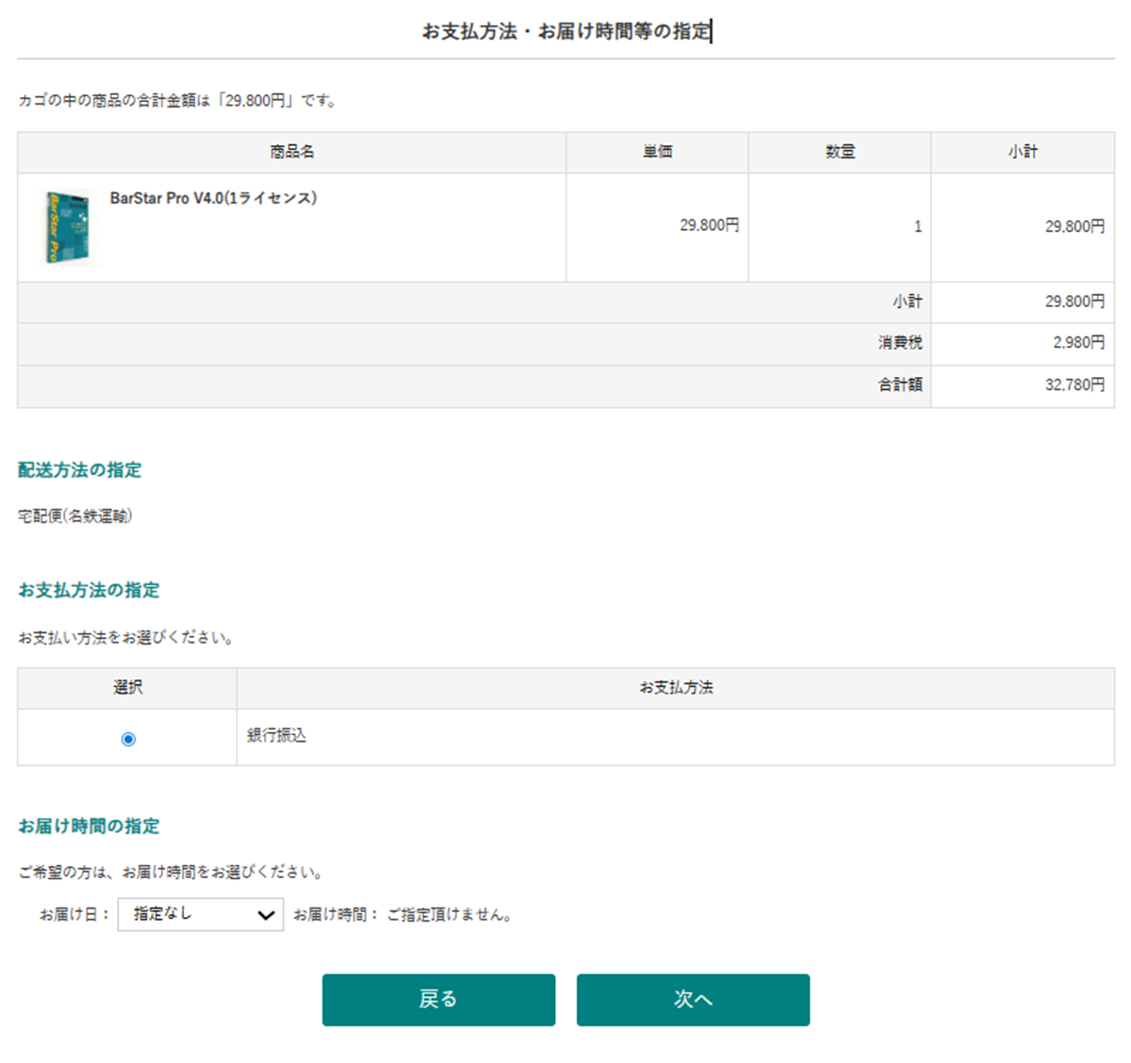The height and width of the screenshot is (1063, 1131).
Task: Click the 数量 column header
Action: [x=840, y=152]
